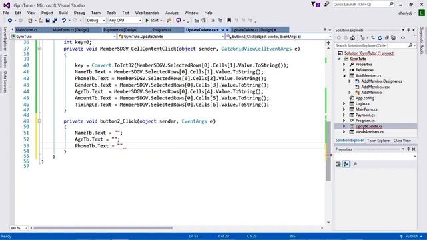Image resolution: width=427 pixels, height=240 pixels.
Task: Expand the Login.cs node
Action: click(344, 104)
